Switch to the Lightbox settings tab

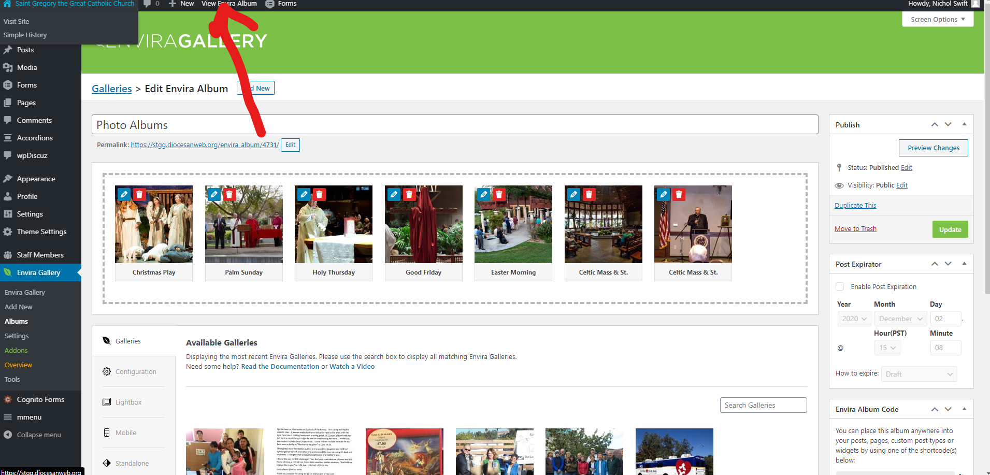pos(128,402)
